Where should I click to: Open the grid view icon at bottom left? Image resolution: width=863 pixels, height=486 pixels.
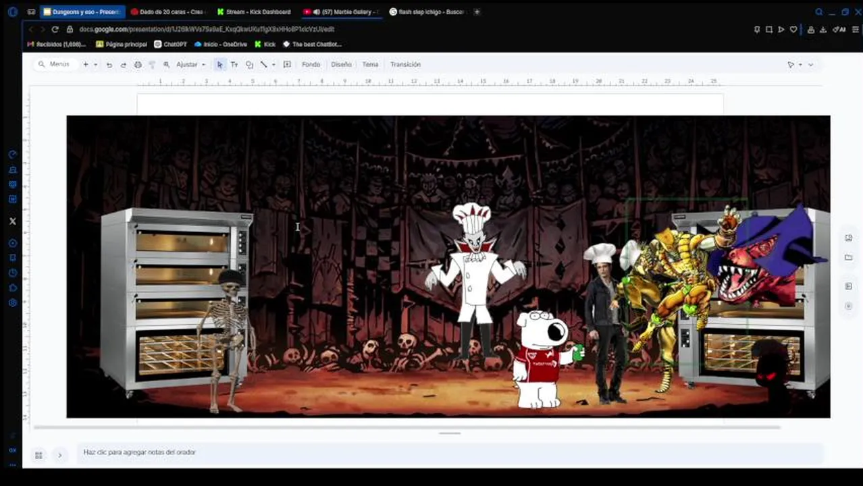coord(38,455)
